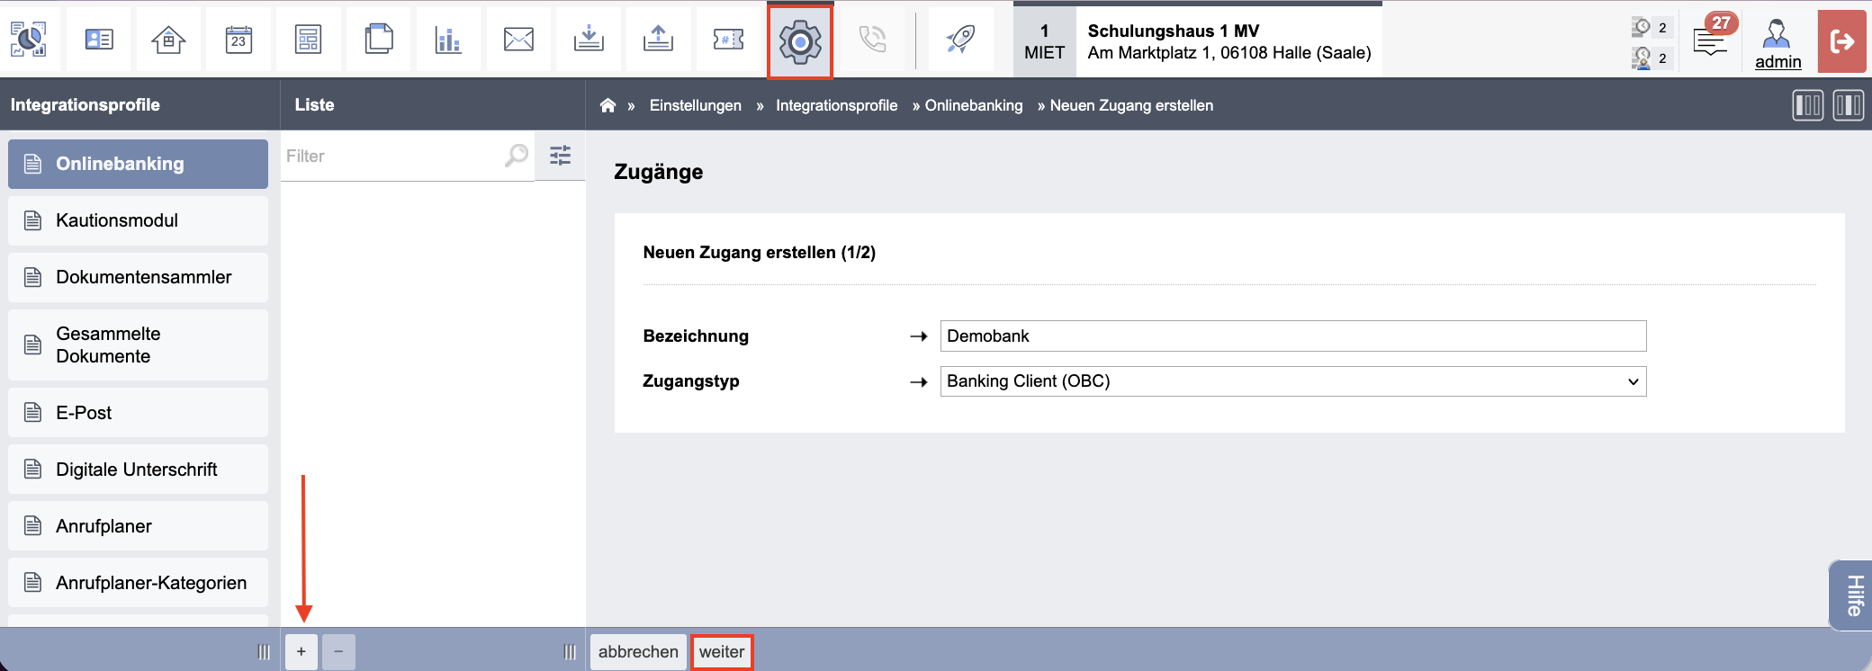Click the download inbox tray icon
The width and height of the screenshot is (1872, 671).
coord(589,40)
